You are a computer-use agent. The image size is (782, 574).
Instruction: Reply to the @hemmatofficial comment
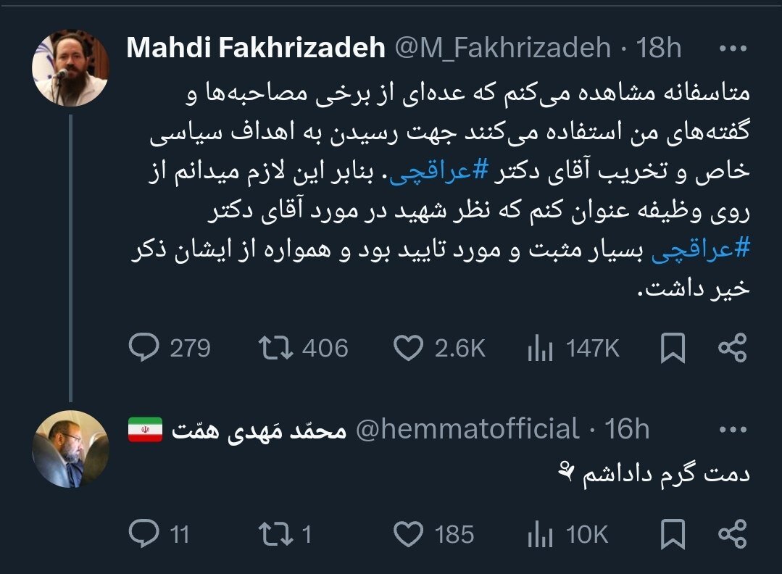point(143,534)
